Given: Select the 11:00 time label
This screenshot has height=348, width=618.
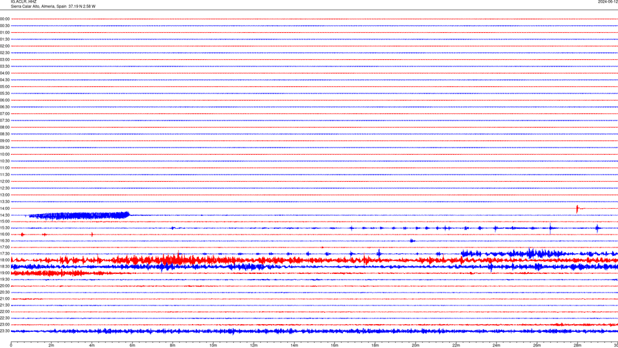Looking at the screenshot, I should click(5, 168).
